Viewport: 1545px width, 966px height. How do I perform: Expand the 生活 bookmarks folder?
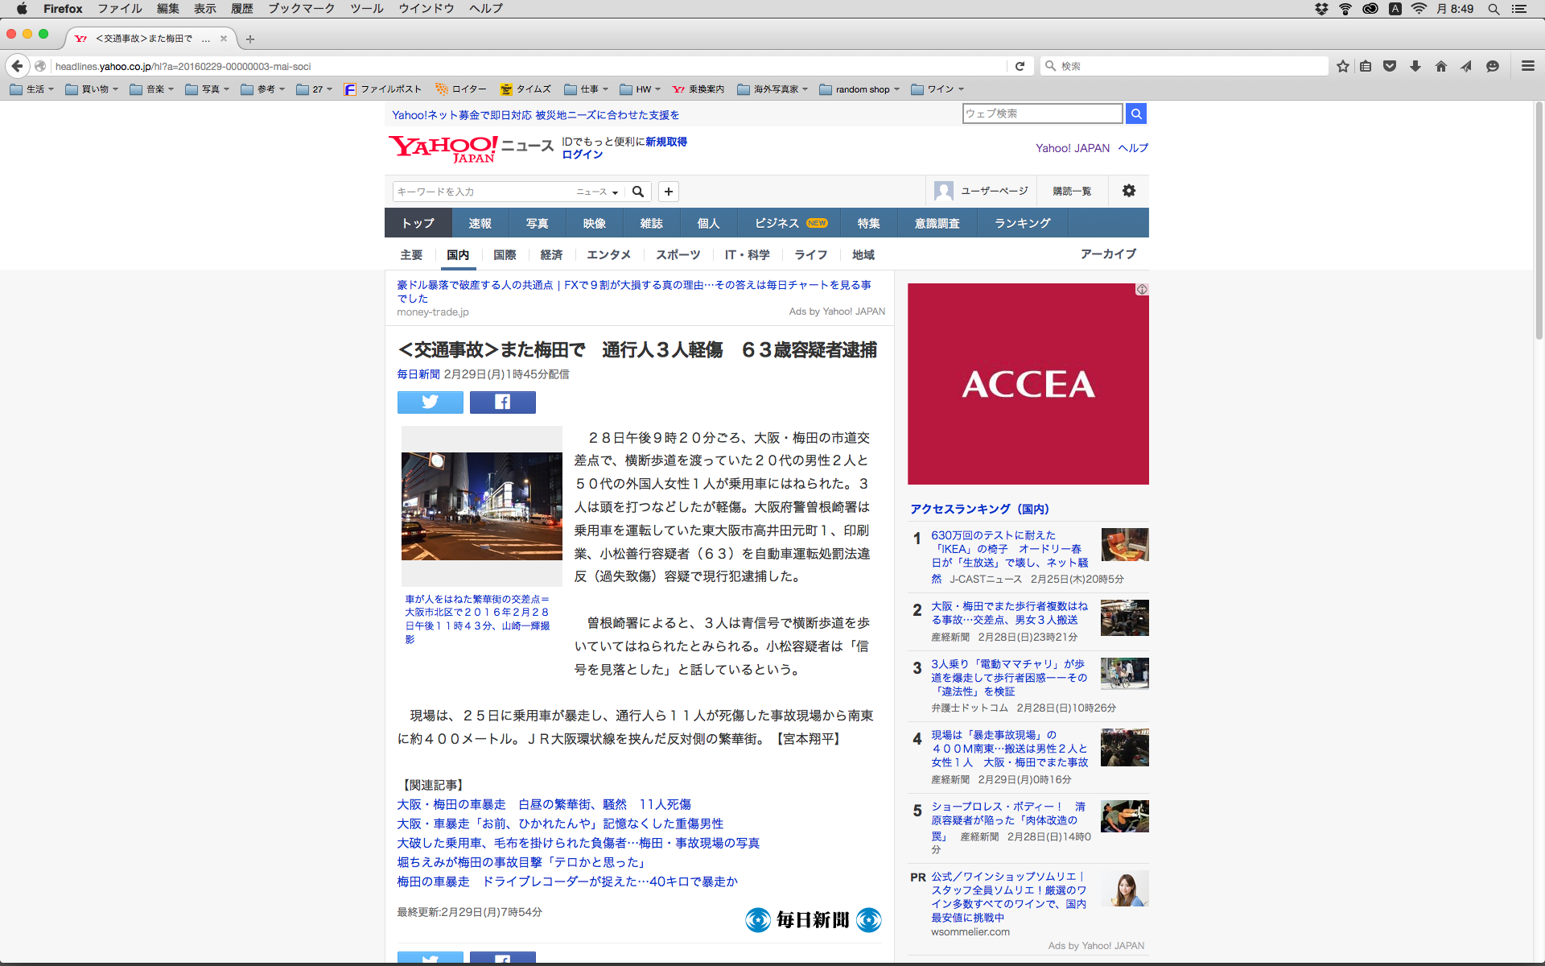coord(32,89)
